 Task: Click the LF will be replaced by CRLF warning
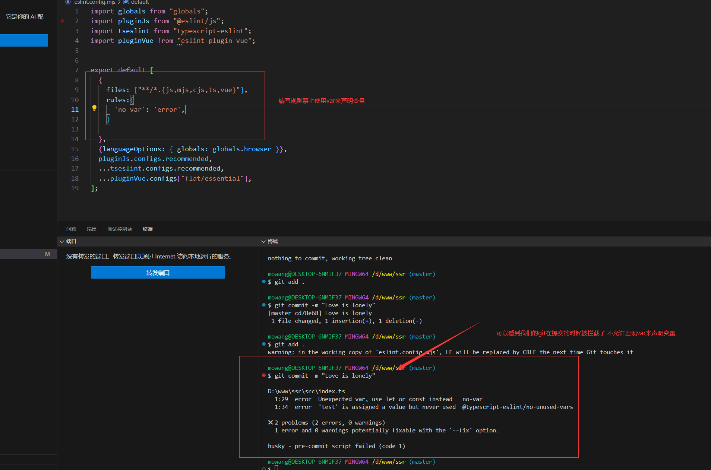tap(451, 352)
